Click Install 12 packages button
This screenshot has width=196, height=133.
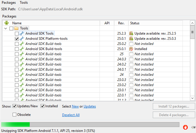click(x=174, y=106)
